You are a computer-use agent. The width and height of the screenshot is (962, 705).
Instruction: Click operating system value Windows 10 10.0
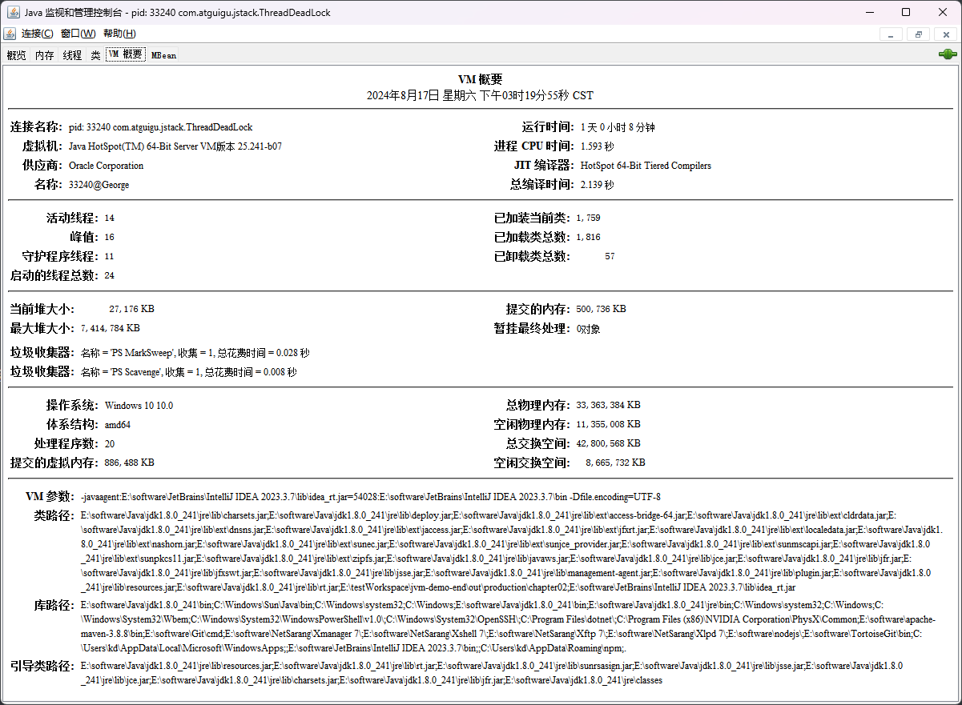pos(139,406)
